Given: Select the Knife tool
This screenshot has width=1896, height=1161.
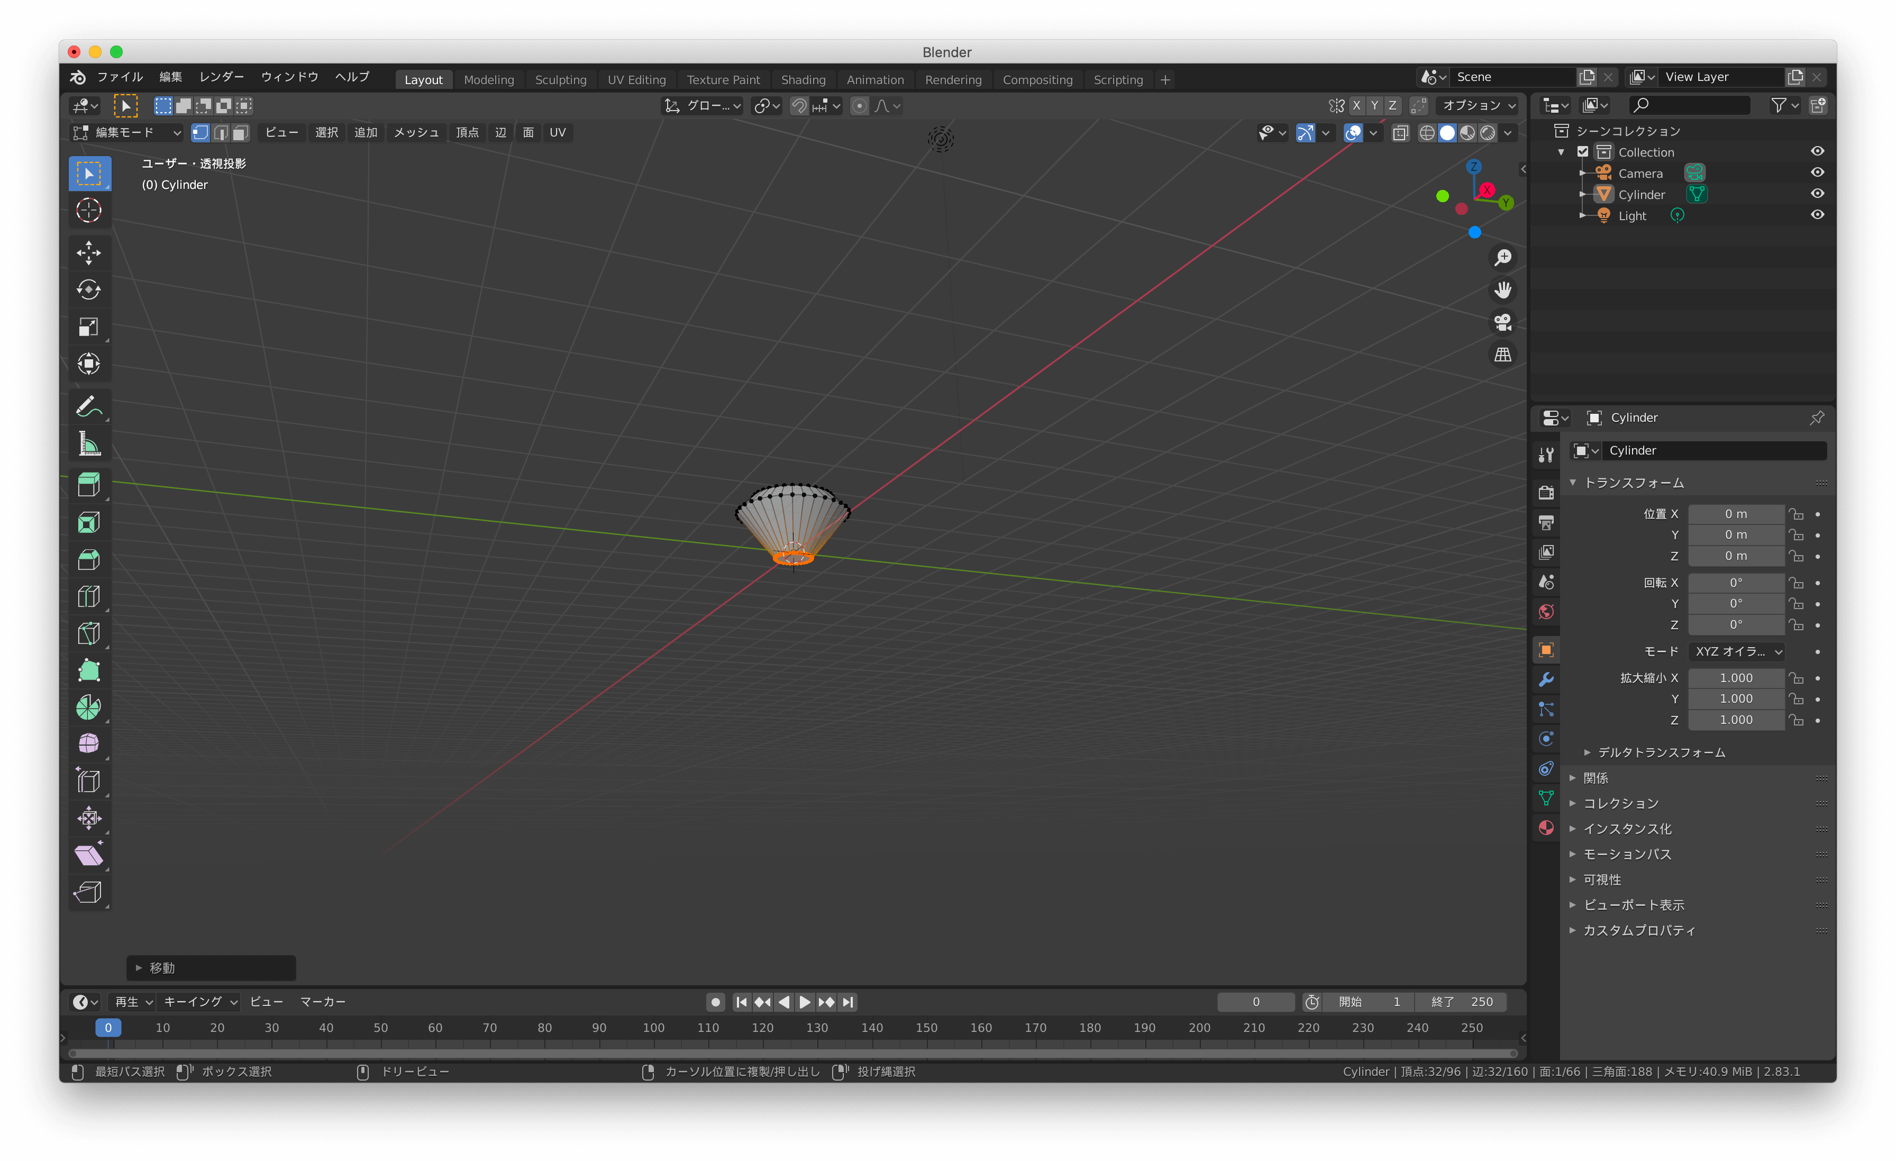Looking at the screenshot, I should 88,633.
